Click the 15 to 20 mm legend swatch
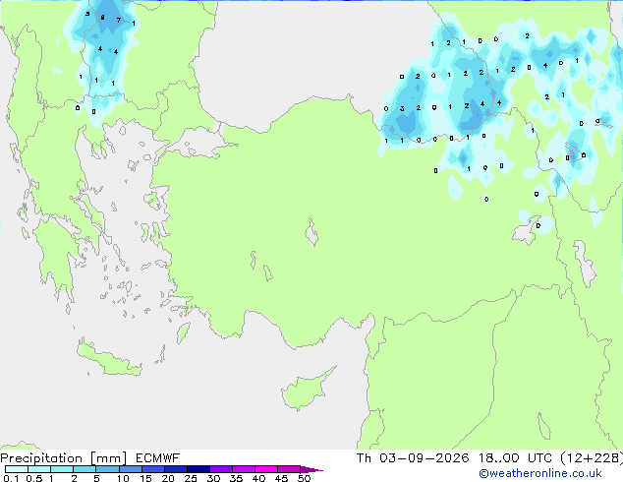623x482 pixels. (x=152, y=469)
